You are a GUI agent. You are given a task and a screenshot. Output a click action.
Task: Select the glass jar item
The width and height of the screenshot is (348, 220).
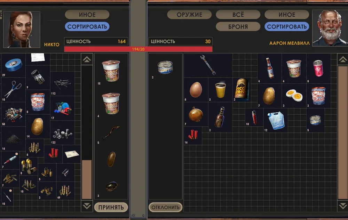point(38,77)
